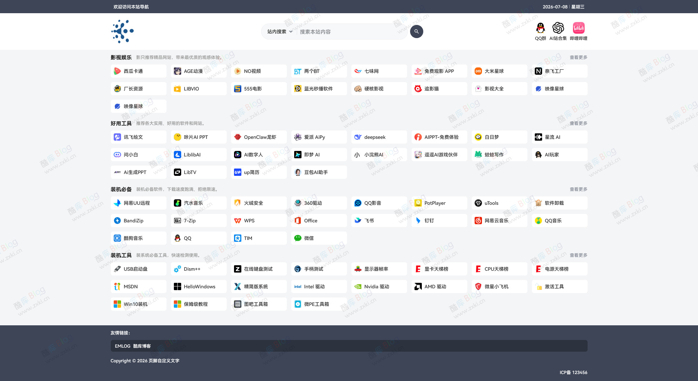Click 查看更多 beside 装机必备 section
Image resolution: width=698 pixels, height=381 pixels.
[578, 189]
